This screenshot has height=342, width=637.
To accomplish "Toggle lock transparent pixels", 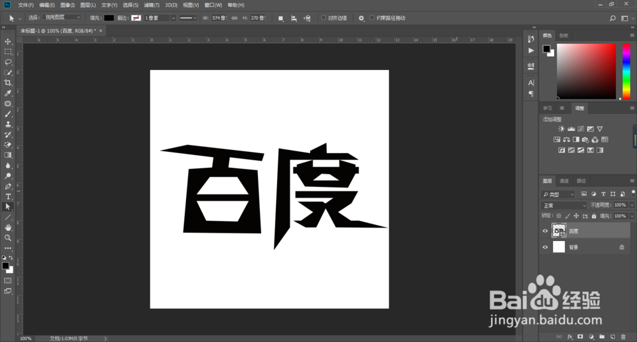I will coord(559,216).
